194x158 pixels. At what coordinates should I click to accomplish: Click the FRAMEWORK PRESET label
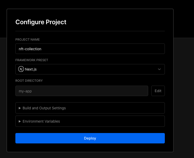click(x=32, y=60)
